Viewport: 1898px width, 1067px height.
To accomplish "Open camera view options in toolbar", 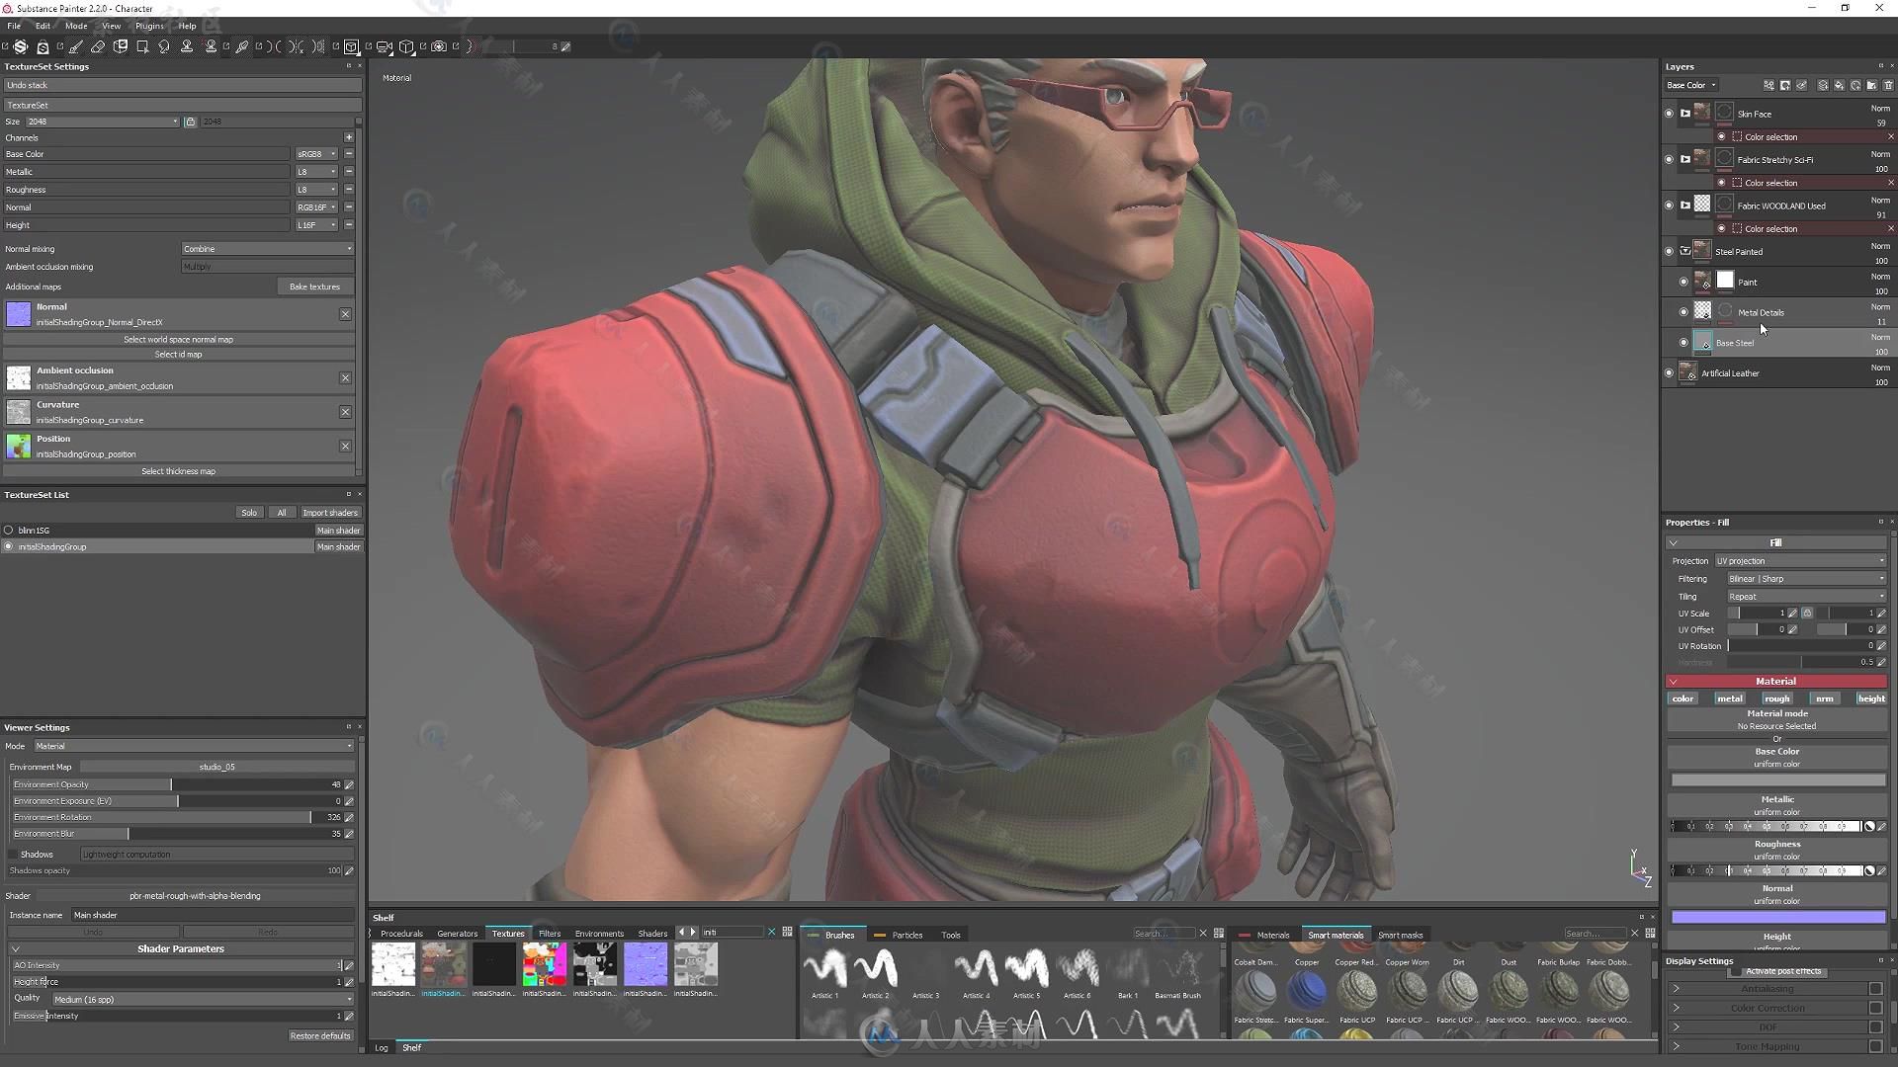I will click(384, 46).
